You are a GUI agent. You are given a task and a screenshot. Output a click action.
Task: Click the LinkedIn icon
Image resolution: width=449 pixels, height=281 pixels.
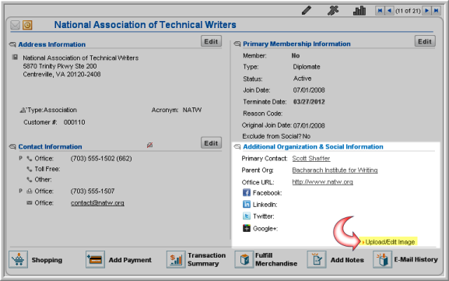(246, 204)
